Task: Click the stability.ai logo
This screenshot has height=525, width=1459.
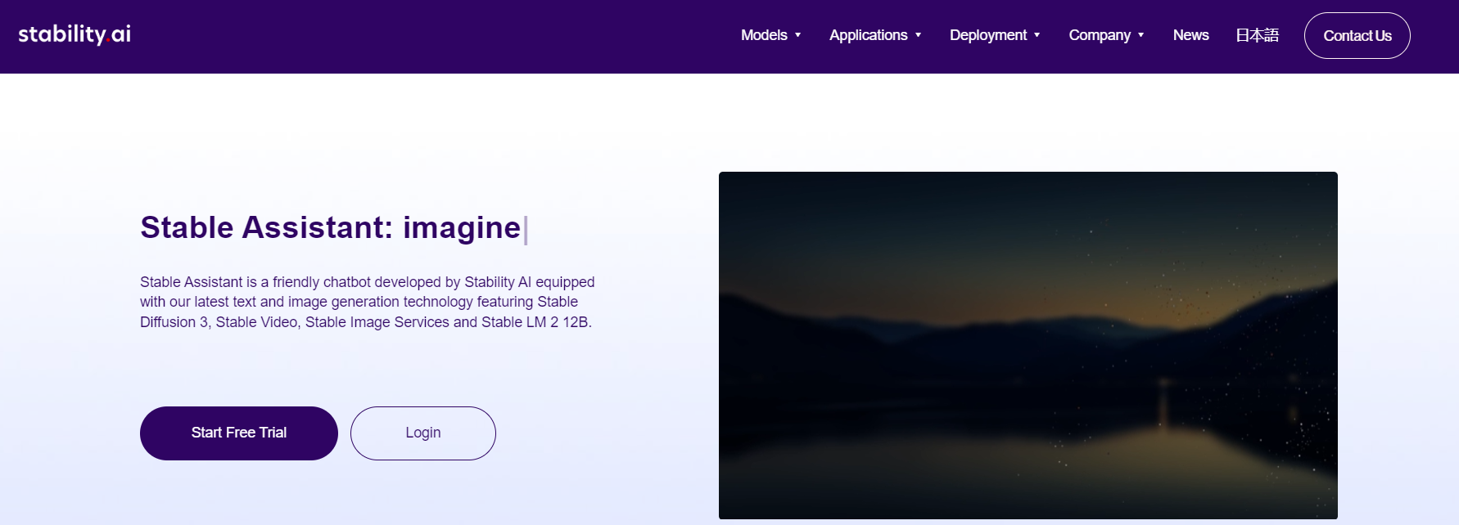Action: pyautogui.click(x=75, y=34)
